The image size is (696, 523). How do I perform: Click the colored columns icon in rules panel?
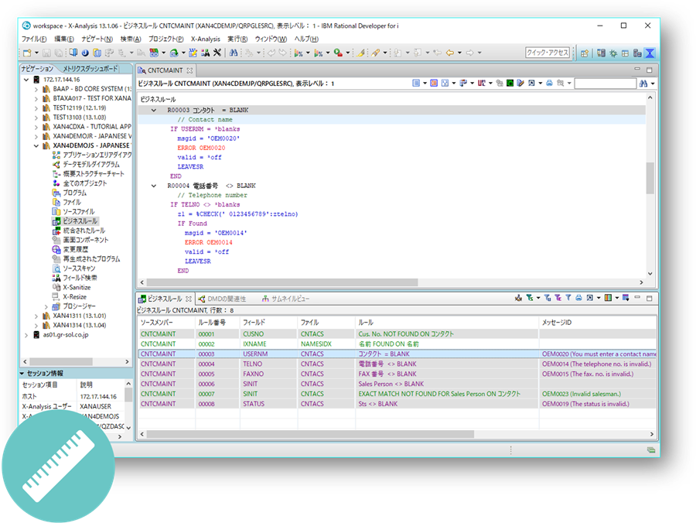pyautogui.click(x=608, y=298)
